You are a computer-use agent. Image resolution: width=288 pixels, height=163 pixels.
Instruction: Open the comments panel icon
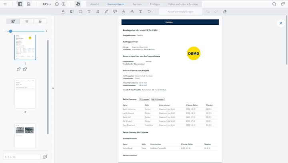coord(283,4)
